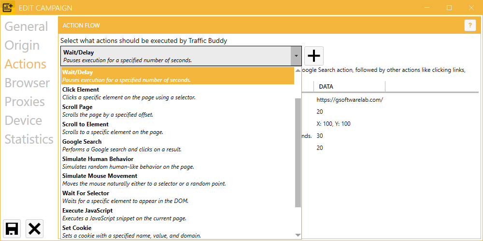The image size is (483, 241).
Task: Click the dropdown list scroll down arrow
Action: pos(298,235)
